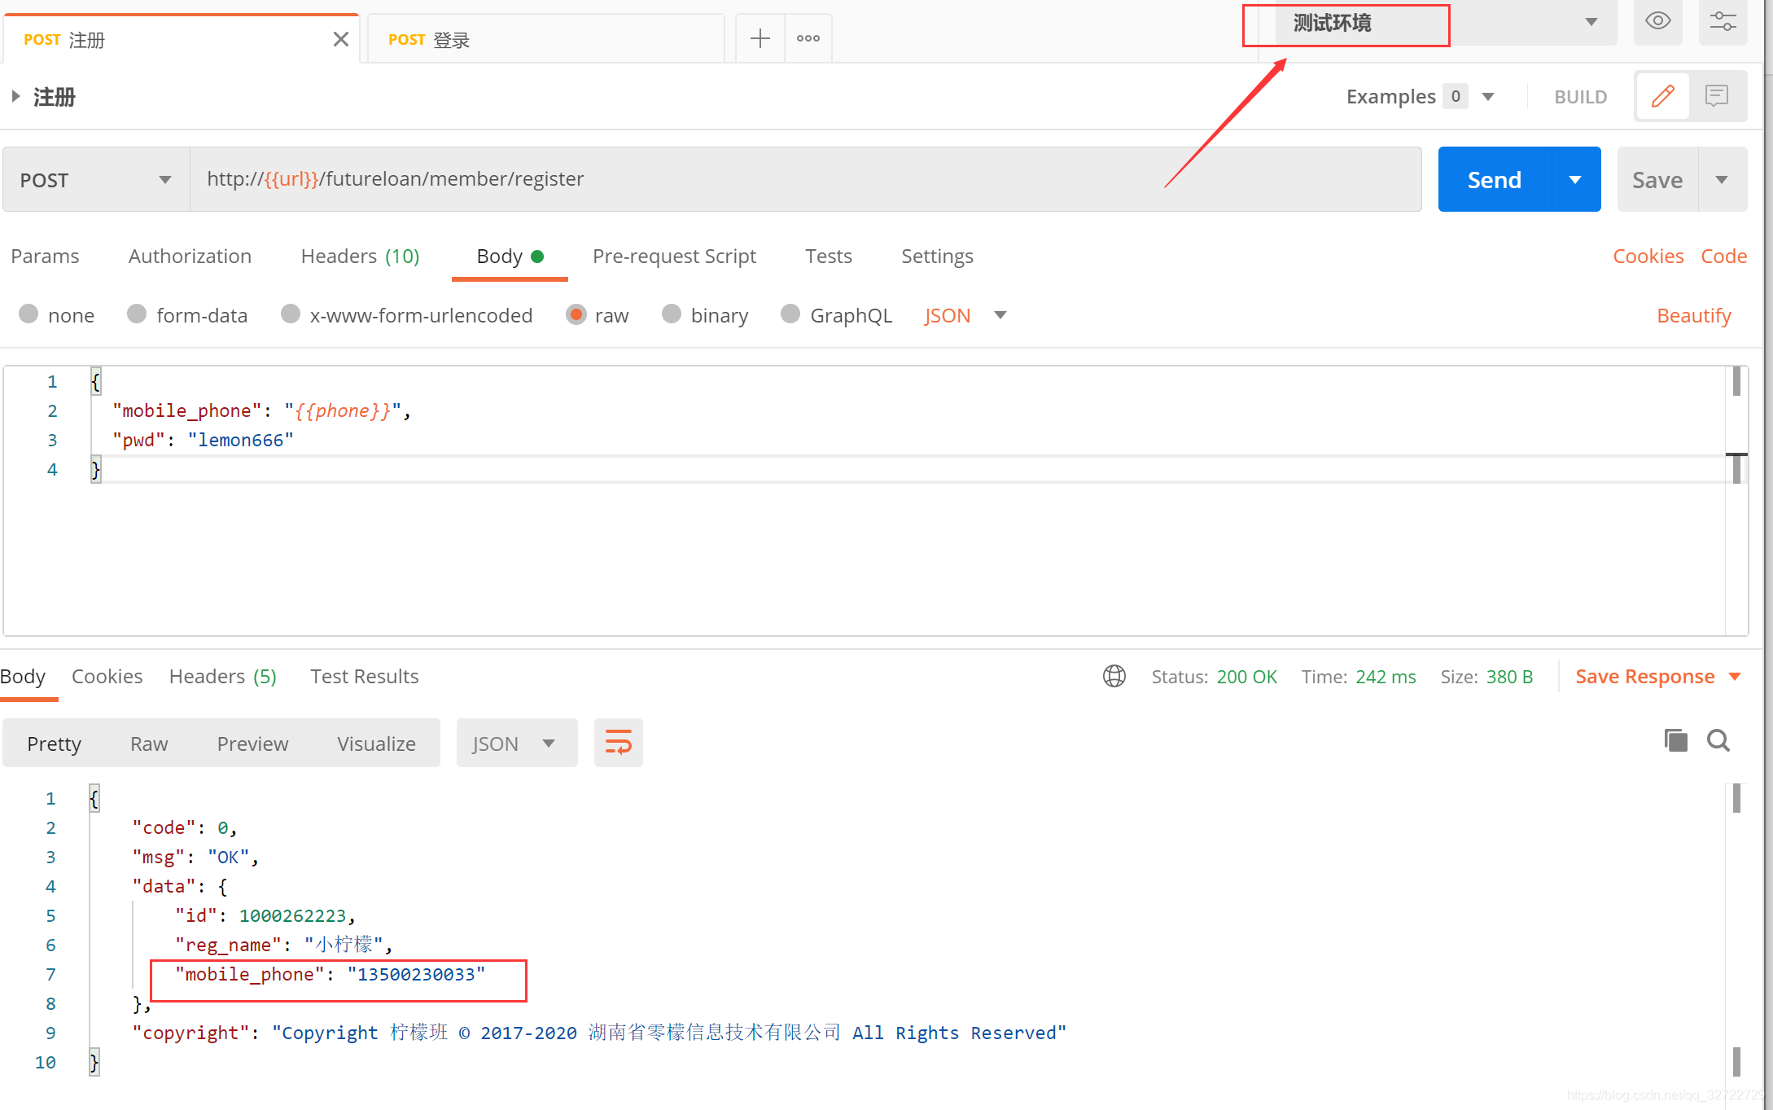
Task: Open the comments icon
Action: (1717, 96)
